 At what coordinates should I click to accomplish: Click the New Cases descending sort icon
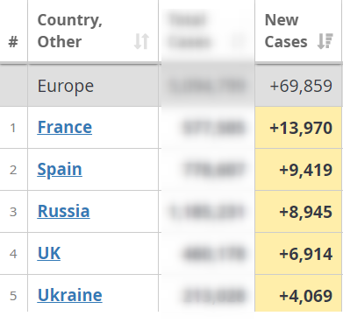(325, 41)
